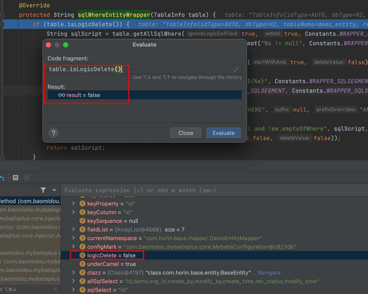Image resolution: width=368 pixels, height=294 pixels.
Task: Click the field icon of currentNamespace
Action: (x=83, y=238)
